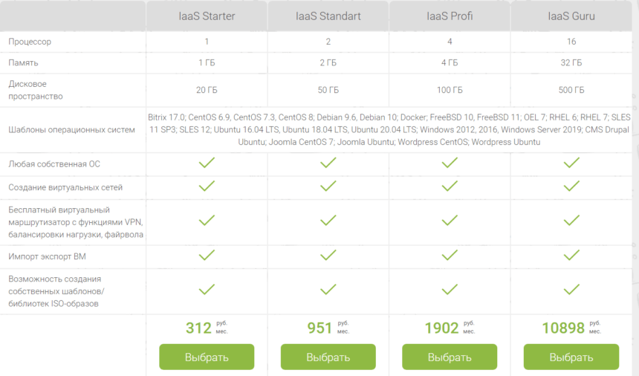Click Standart checkmark for Создание виртуальных сетей
The image size is (639, 376).
[x=328, y=187]
